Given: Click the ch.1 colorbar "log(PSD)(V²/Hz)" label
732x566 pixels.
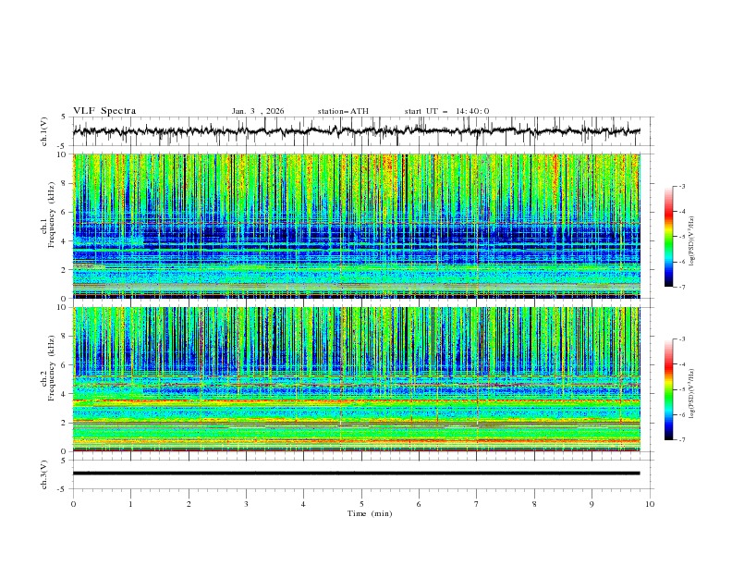Looking at the screenshot, I should (691, 241).
